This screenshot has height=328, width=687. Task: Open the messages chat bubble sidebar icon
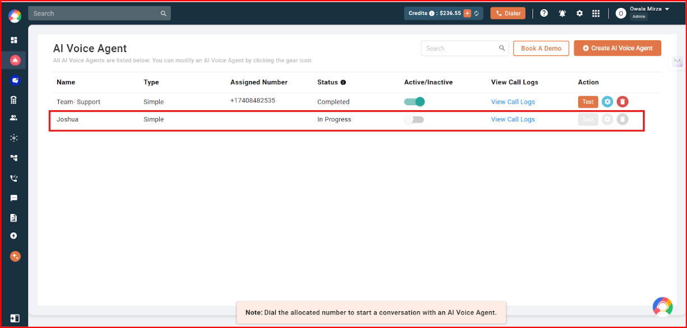click(x=14, y=198)
